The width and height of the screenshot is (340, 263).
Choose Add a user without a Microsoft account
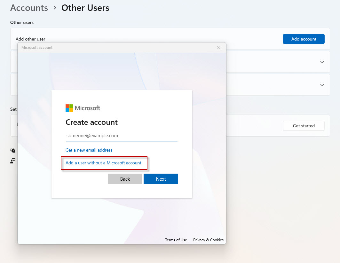pos(103,163)
